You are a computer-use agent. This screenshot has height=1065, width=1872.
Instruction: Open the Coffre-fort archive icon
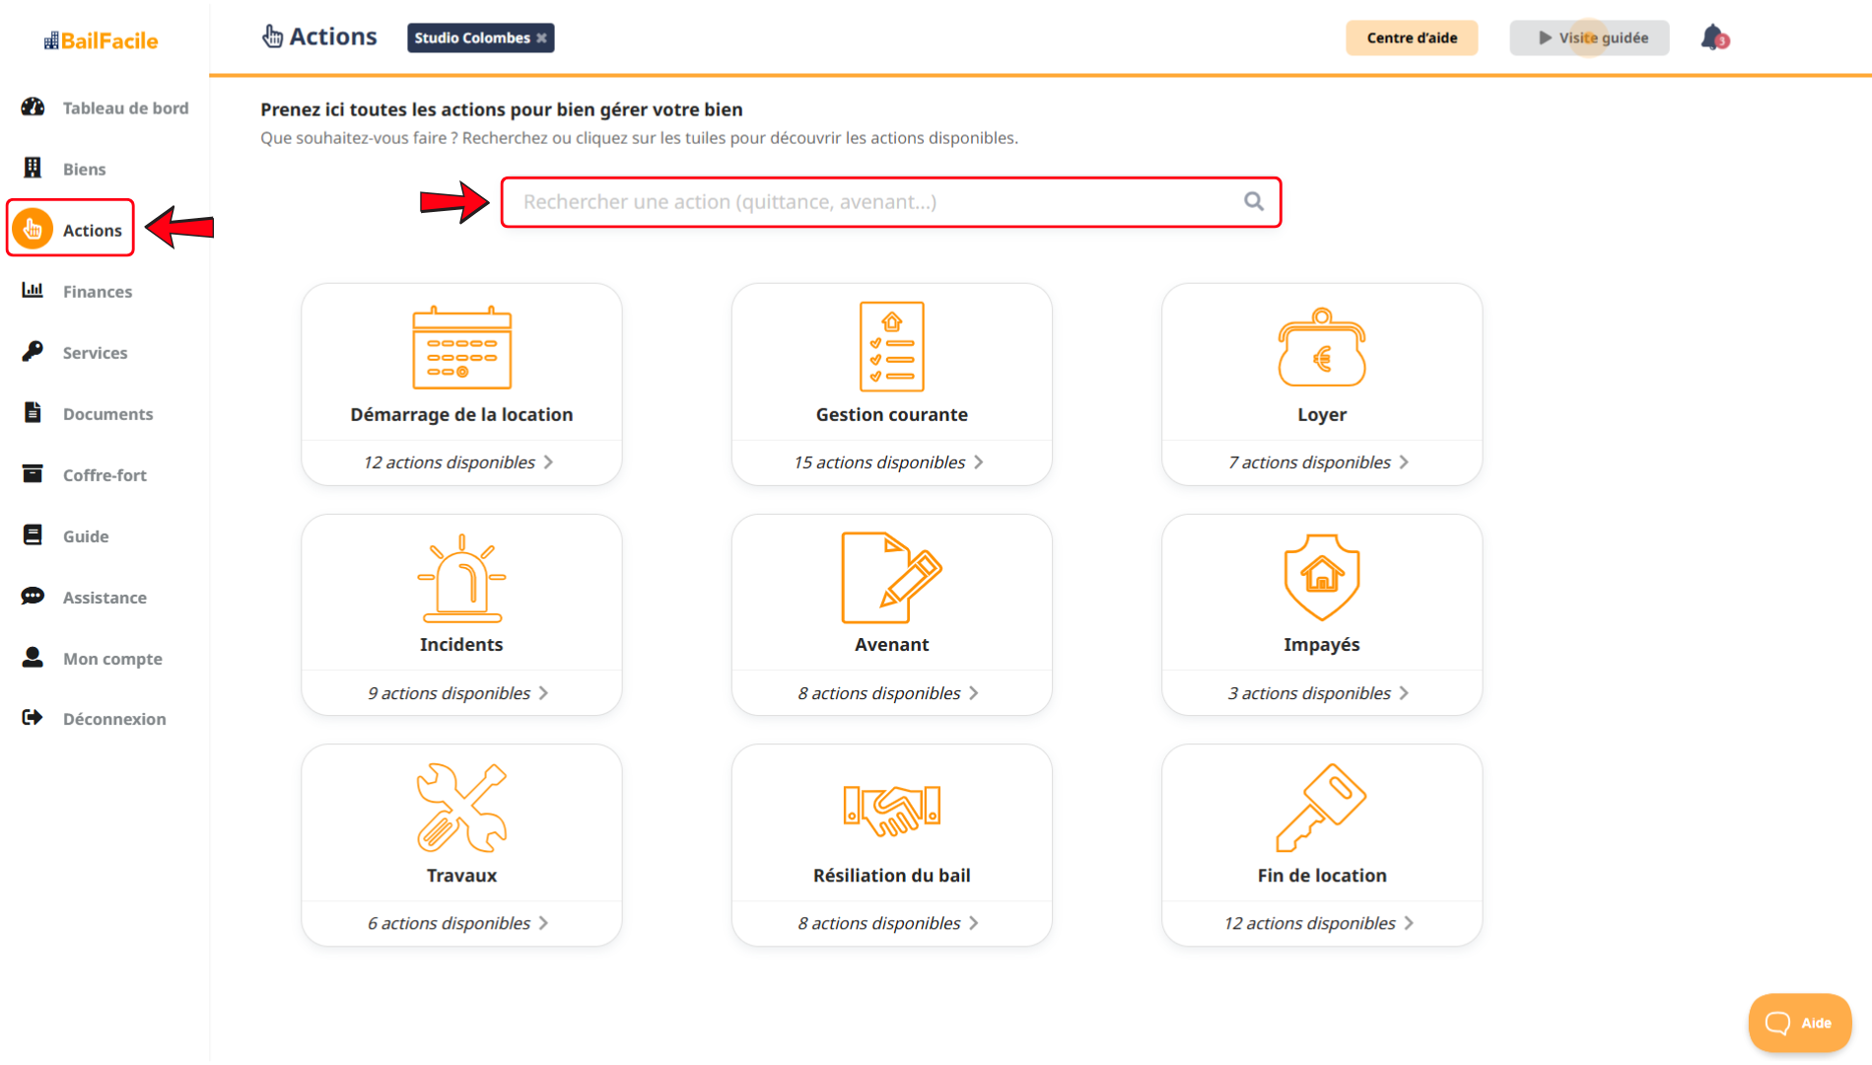33,474
